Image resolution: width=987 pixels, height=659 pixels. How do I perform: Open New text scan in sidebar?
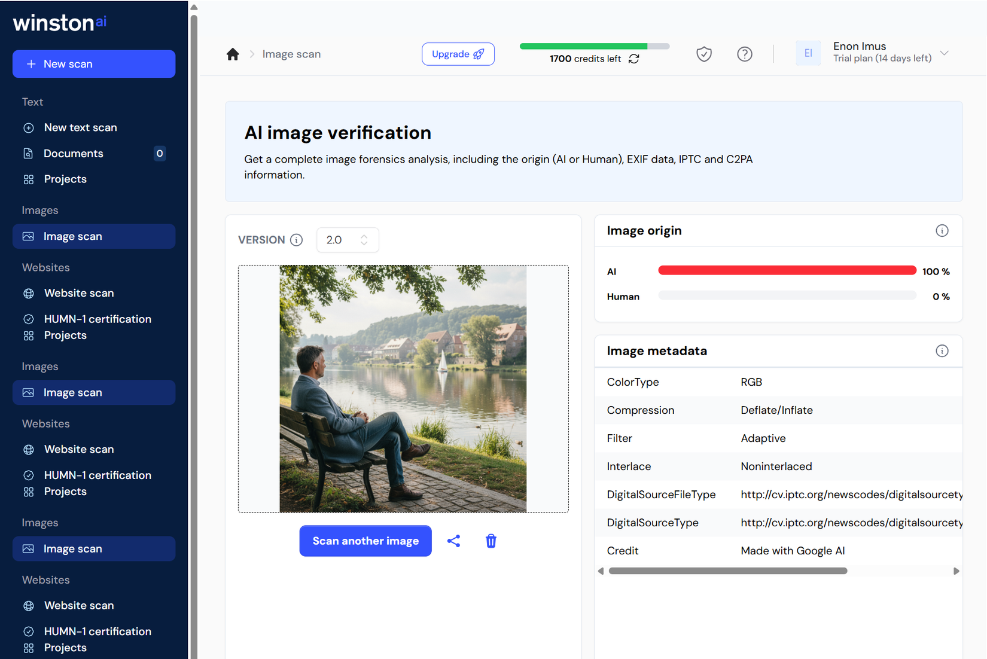click(80, 127)
